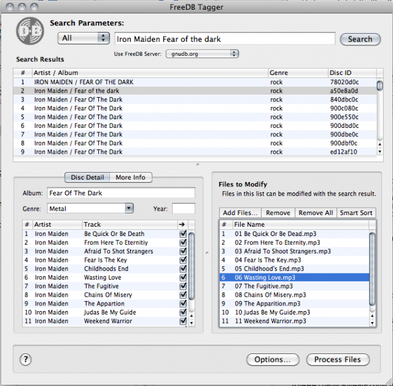393x386 pixels.
Task: Click the Smart Sort button
Action: 356,213
